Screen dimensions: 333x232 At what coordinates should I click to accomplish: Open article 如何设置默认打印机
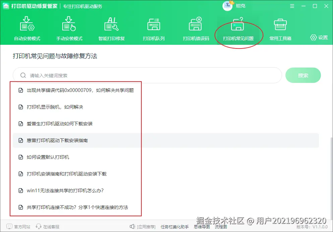pyautogui.click(x=48, y=157)
